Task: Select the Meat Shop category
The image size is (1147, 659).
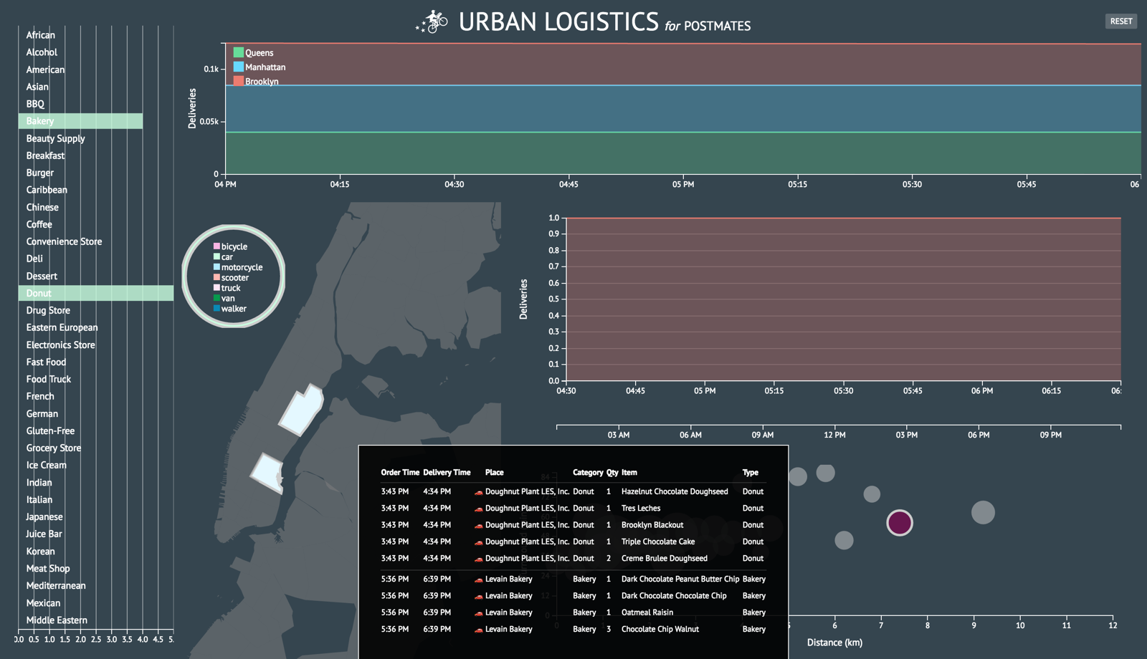Action: pos(48,568)
